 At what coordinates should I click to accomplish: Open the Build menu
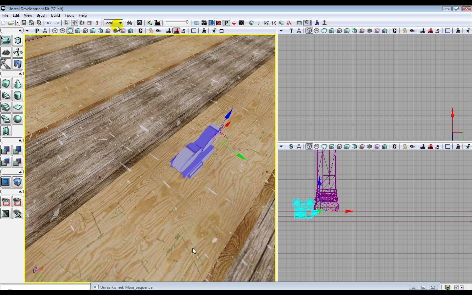pyautogui.click(x=55, y=15)
